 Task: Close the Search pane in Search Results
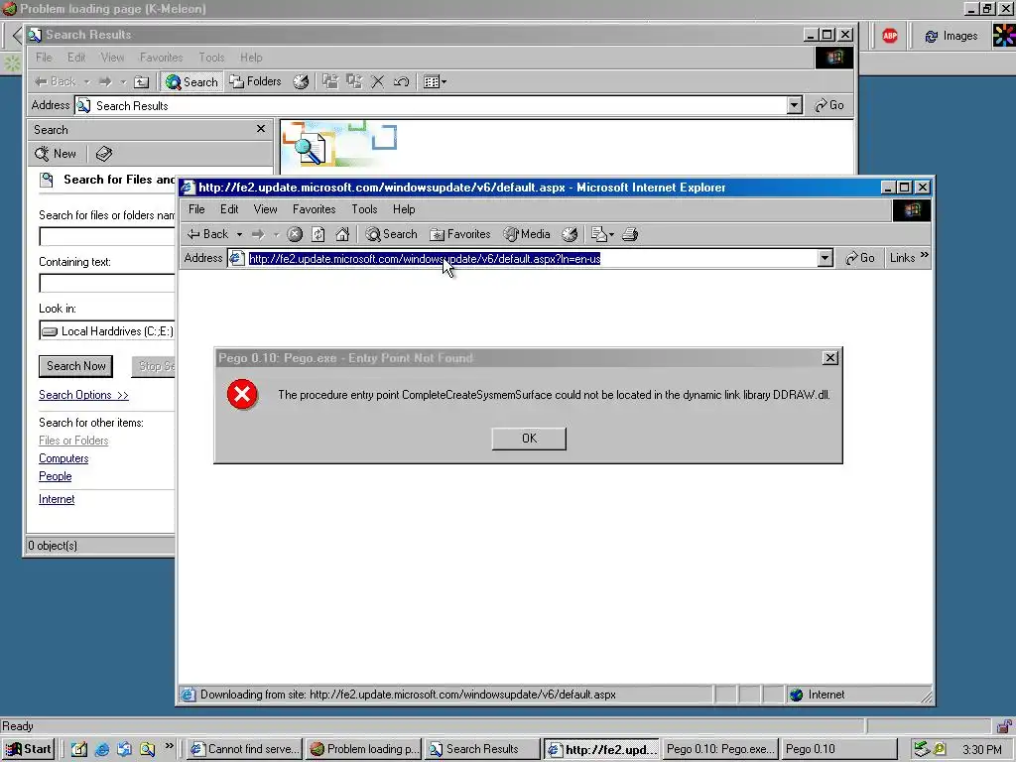tap(261, 129)
